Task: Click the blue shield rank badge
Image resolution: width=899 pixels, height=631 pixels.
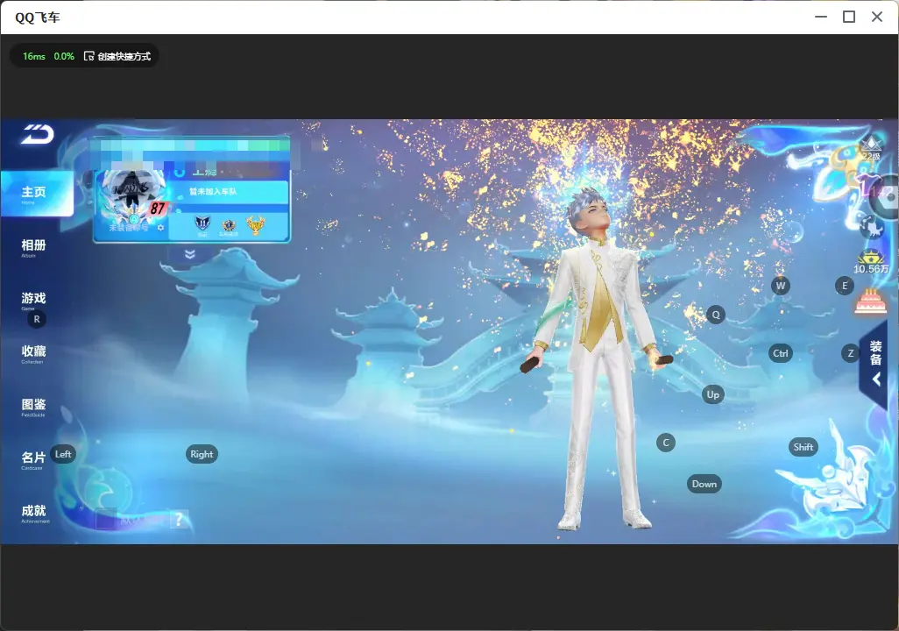Action: (202, 224)
